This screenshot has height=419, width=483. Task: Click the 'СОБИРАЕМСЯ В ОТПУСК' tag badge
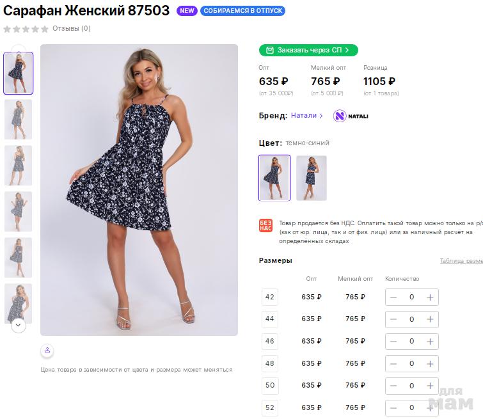pos(242,11)
